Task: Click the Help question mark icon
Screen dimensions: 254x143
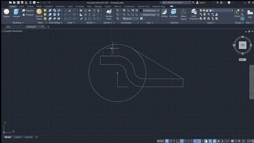Action: pos(229,2)
